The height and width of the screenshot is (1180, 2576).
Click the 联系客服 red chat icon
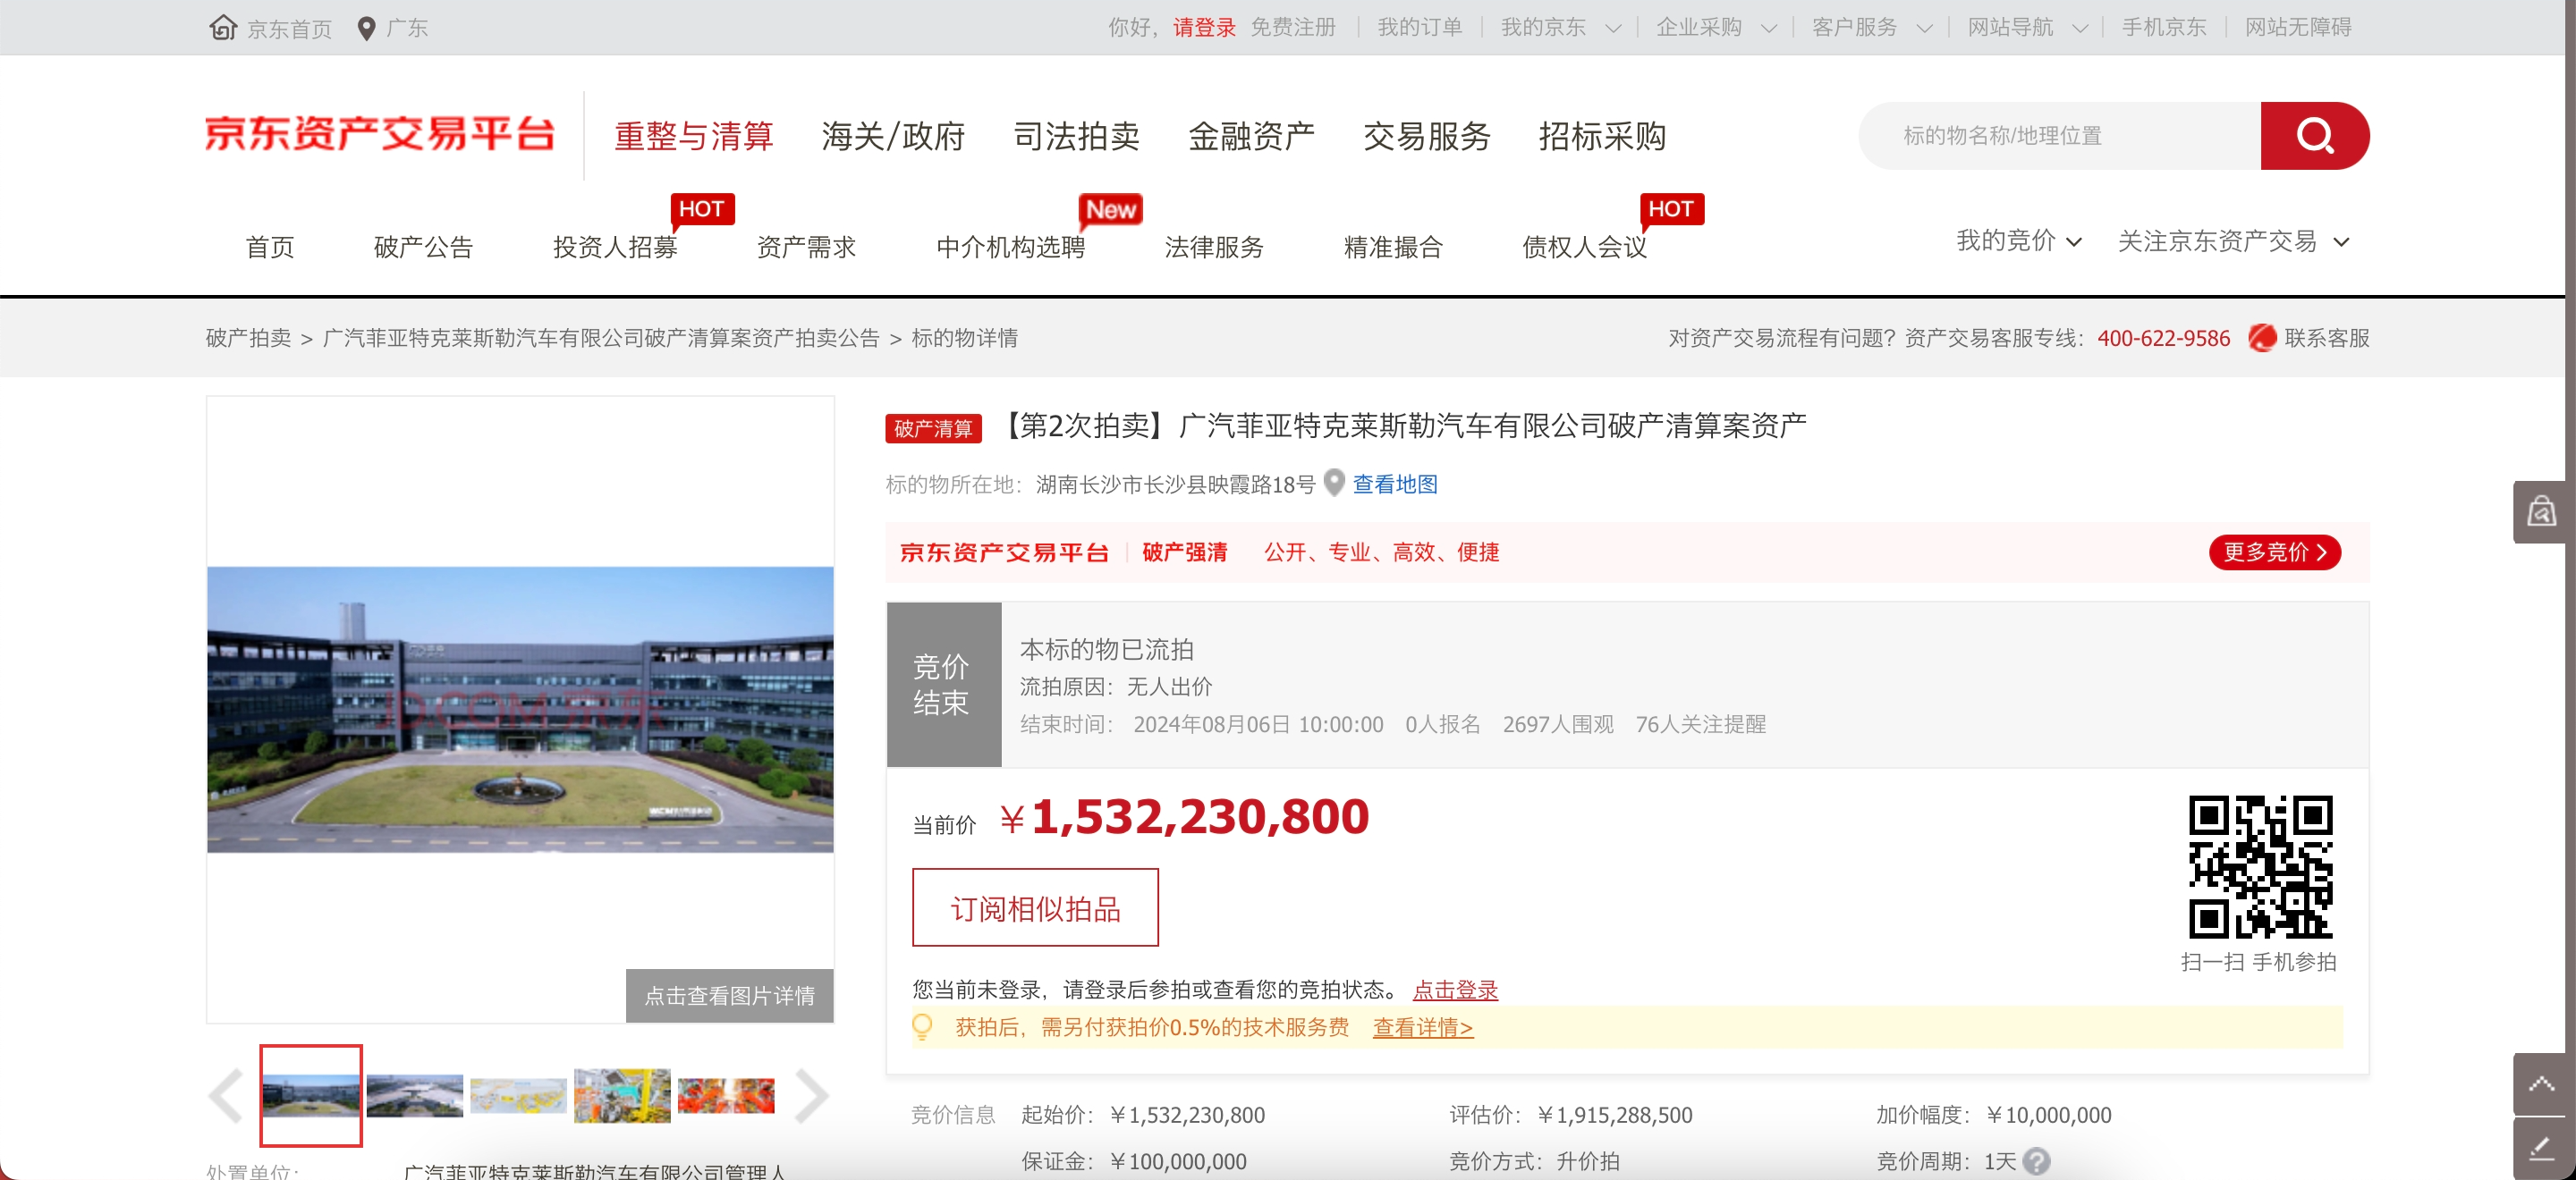click(2261, 338)
